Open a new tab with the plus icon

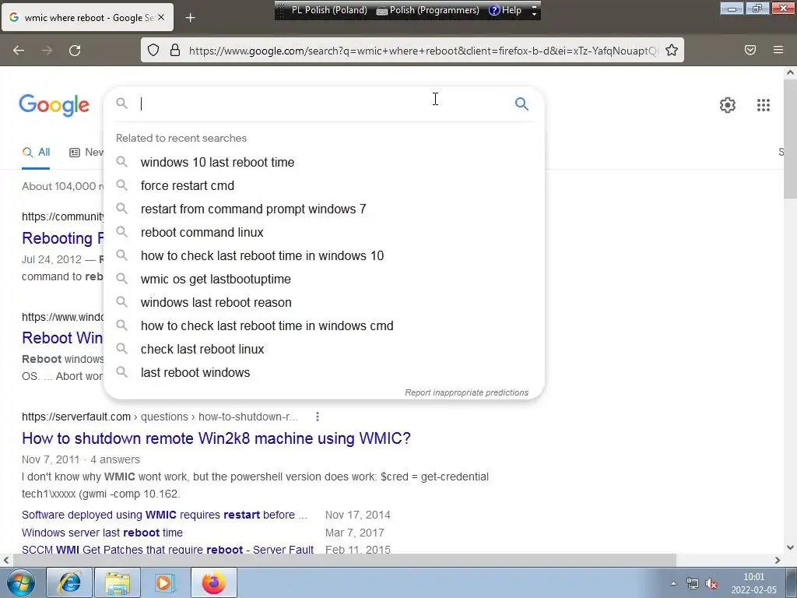190,18
